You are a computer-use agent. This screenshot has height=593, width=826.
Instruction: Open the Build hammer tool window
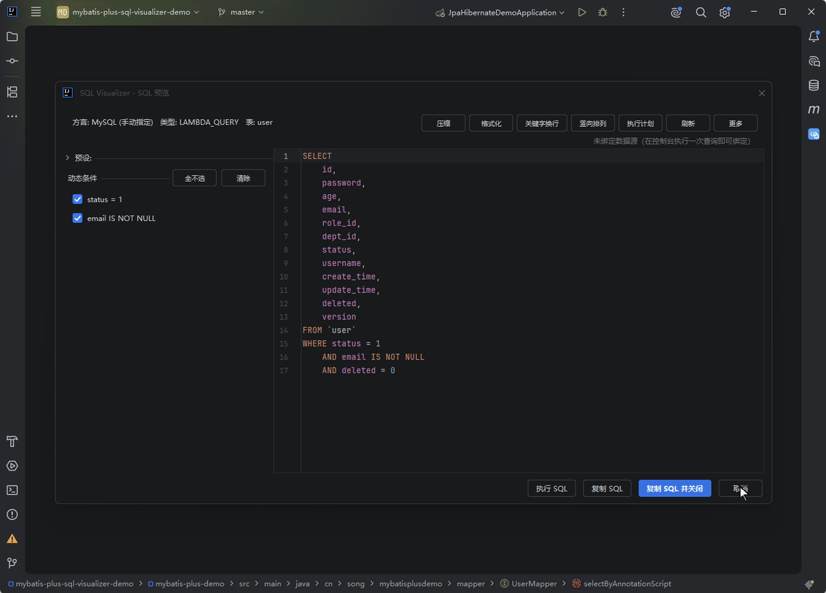click(12, 442)
